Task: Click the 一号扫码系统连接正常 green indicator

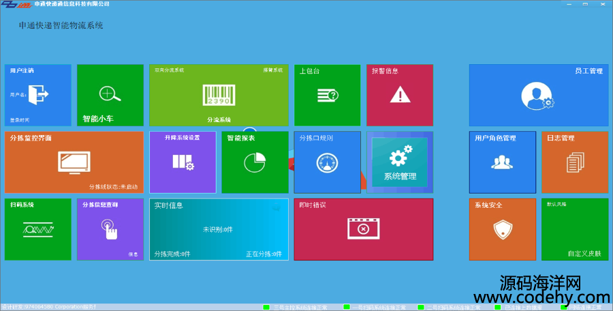Action: (347, 308)
